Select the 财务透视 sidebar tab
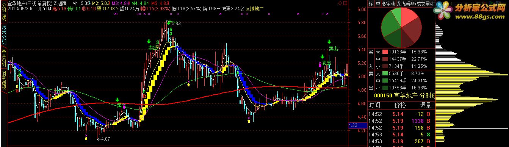509x147 pixels. pyautogui.click(x=4, y=80)
